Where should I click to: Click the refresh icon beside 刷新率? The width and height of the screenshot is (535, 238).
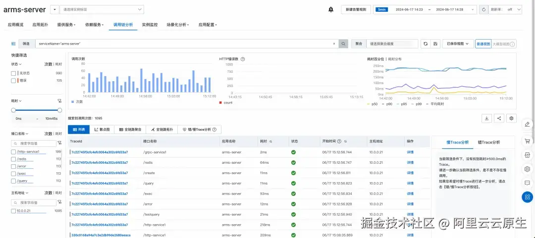483,9
